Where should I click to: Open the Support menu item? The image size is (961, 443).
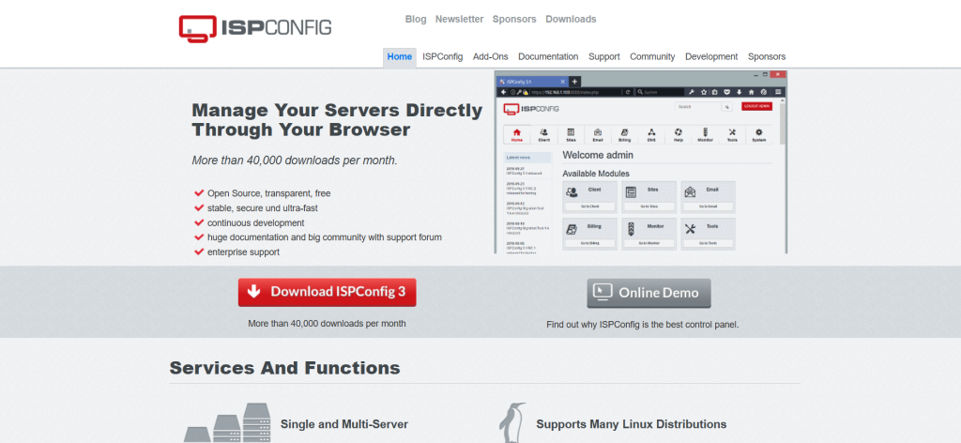[603, 56]
